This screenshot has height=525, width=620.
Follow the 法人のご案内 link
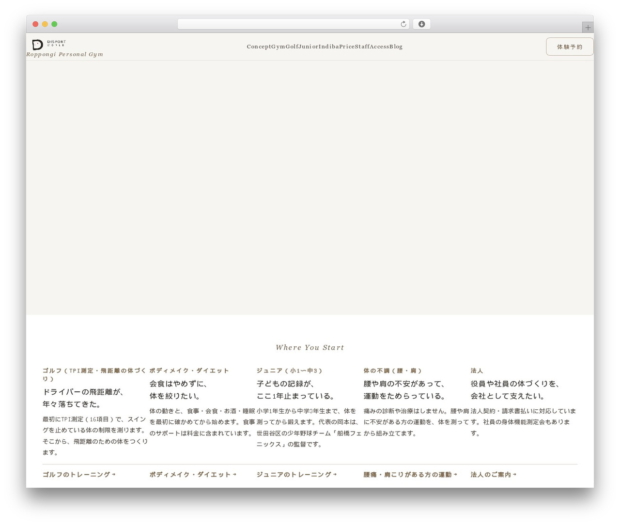click(x=494, y=475)
